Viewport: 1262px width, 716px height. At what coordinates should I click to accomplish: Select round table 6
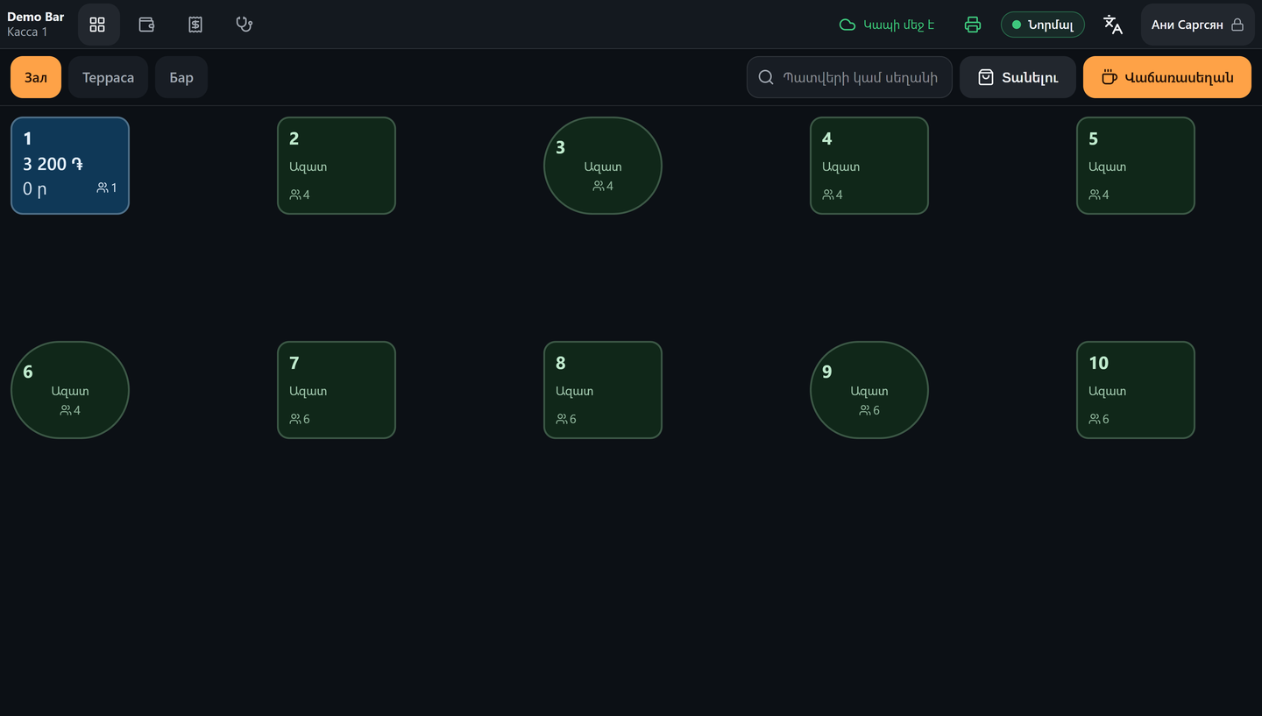point(70,390)
